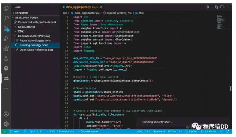Screen dimensions: 236x137
Task: Open the changes compare icon in editor toolbar
Action: point(216,7)
